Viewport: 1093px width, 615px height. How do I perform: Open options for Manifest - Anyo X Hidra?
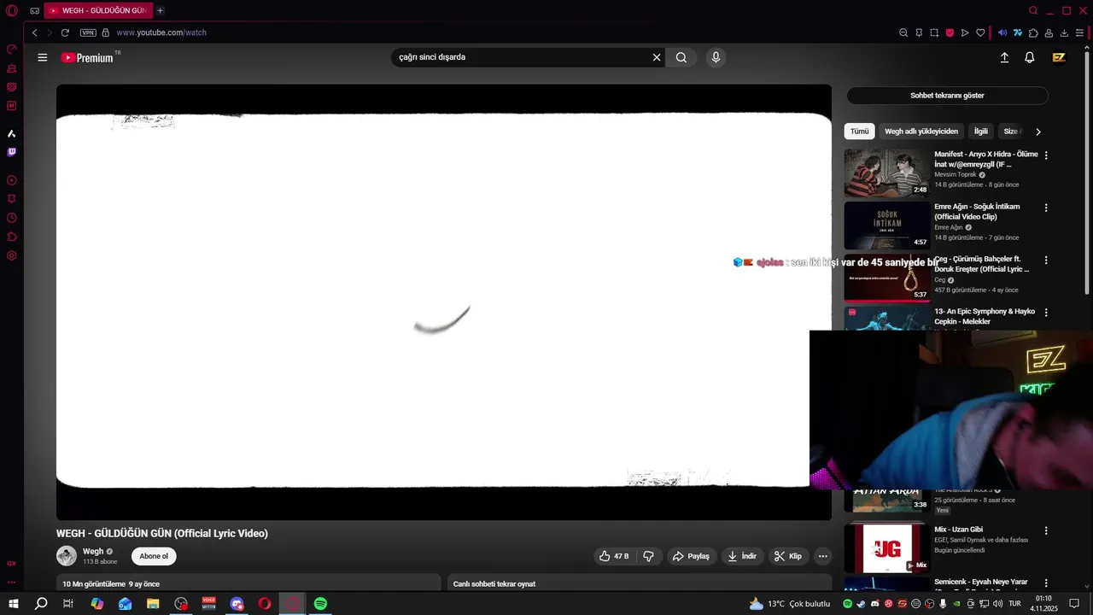[x=1046, y=155]
